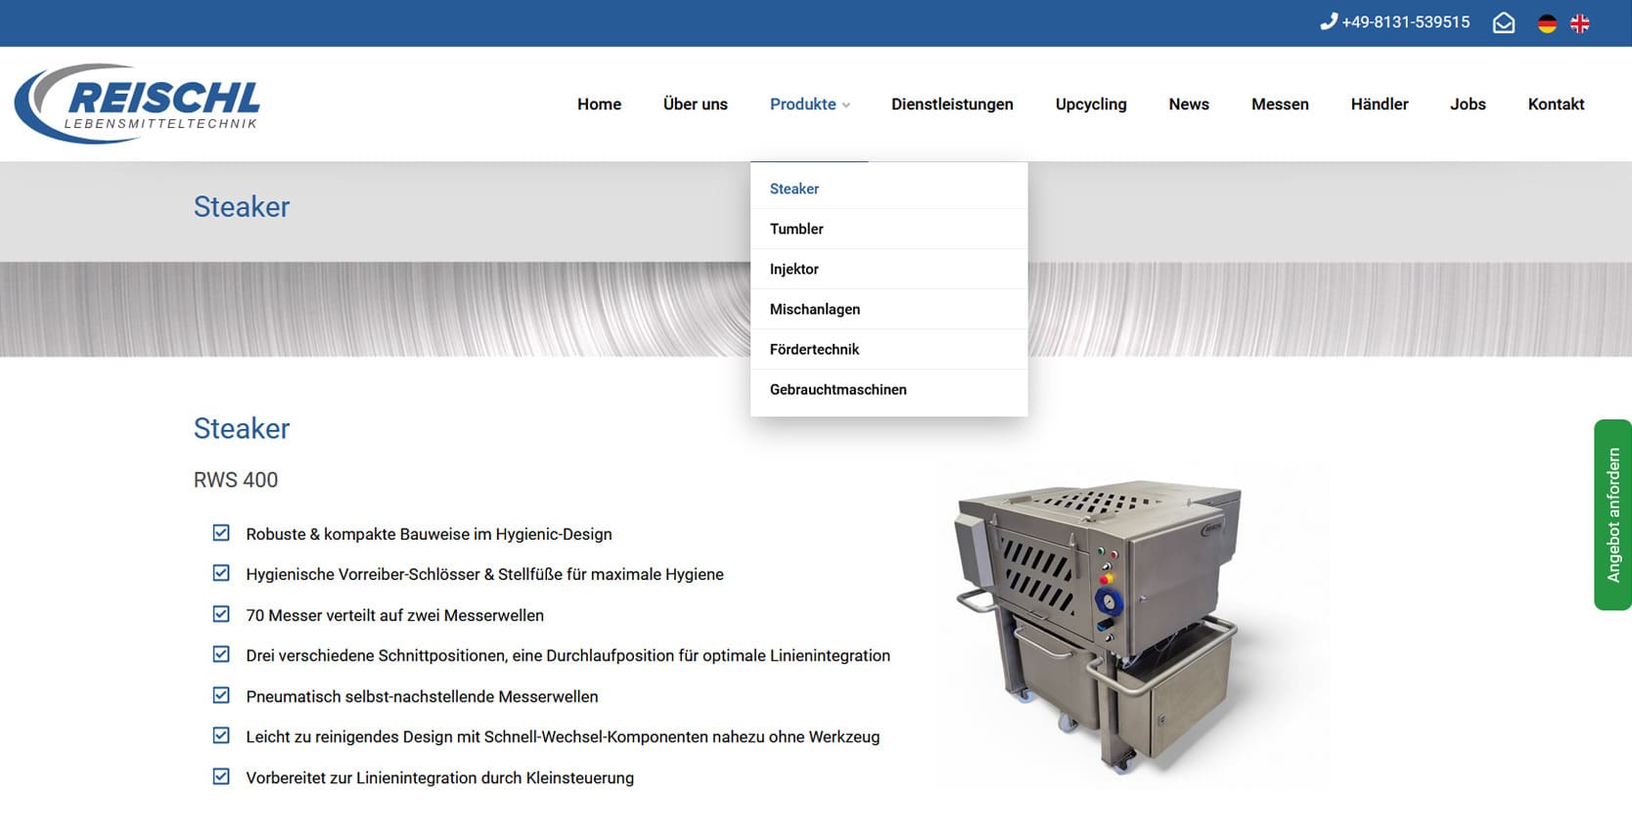Open the Upcycling navigation link
The height and width of the screenshot is (830, 1632).
coord(1090,104)
